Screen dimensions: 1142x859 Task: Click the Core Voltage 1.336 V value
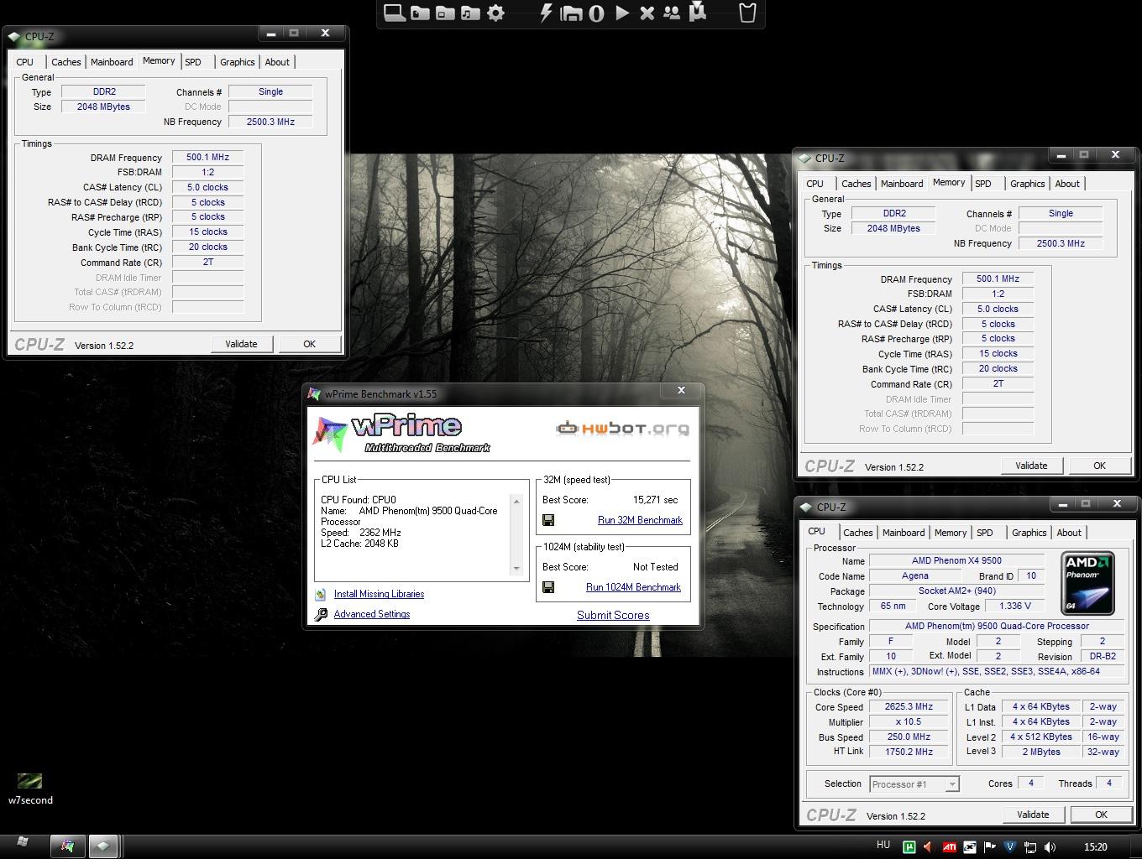coord(1015,606)
